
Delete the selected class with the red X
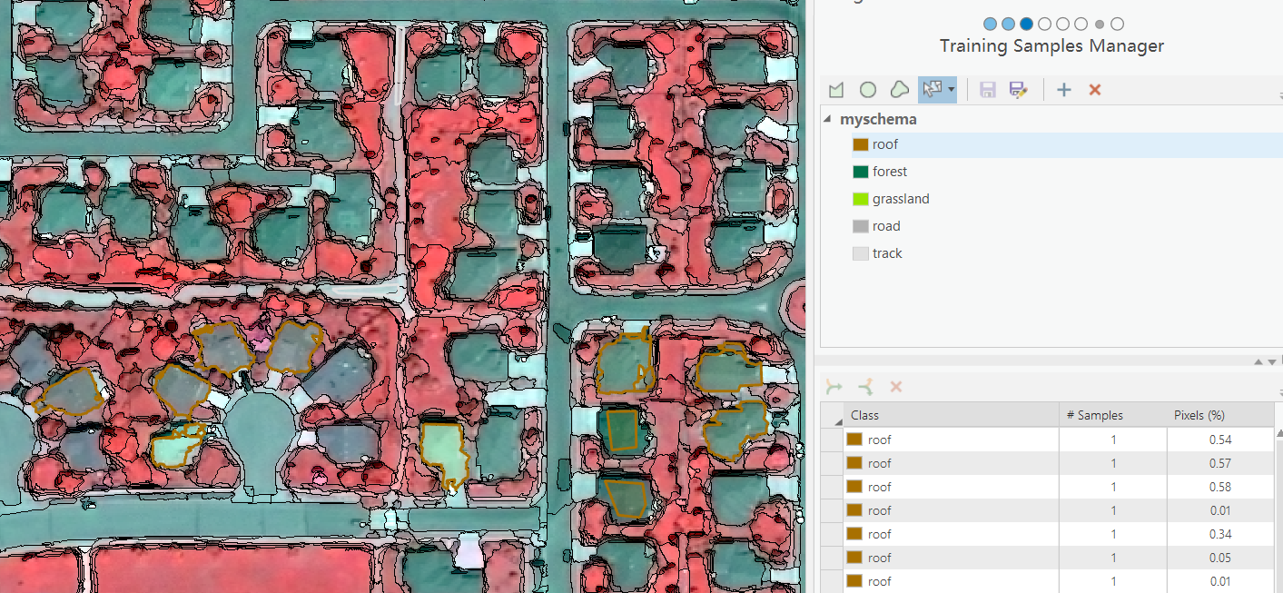(1093, 89)
